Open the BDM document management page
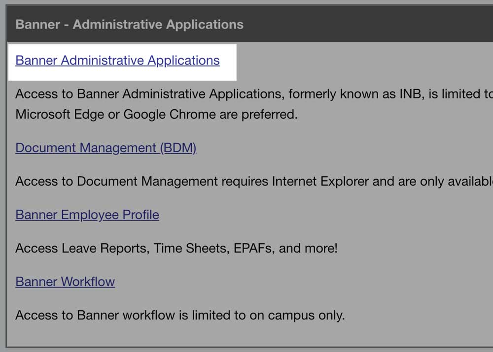The image size is (493, 352). (106, 148)
